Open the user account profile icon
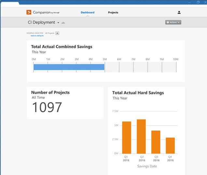This screenshot has width=207, height=175. click(x=179, y=12)
